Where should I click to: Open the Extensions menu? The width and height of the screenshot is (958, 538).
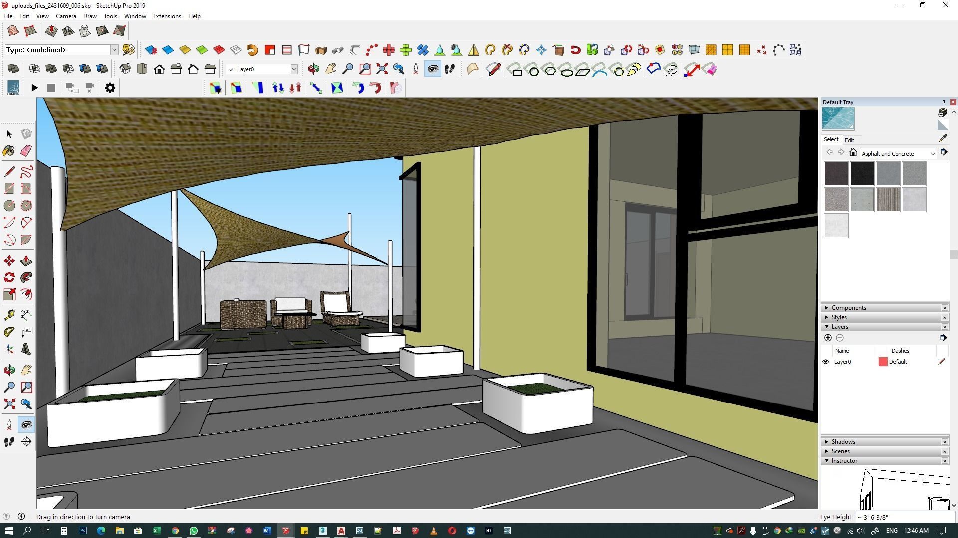(x=167, y=16)
